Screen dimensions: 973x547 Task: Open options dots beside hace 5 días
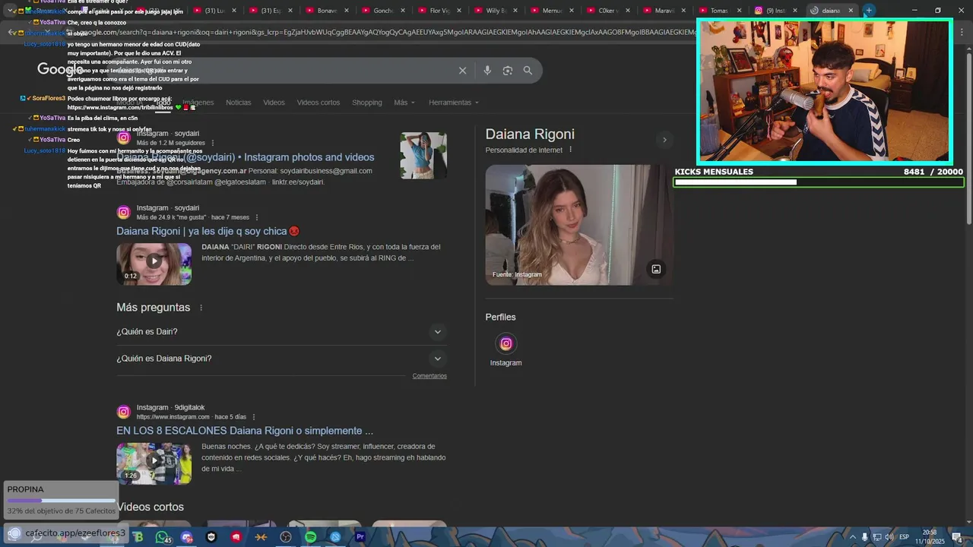pos(254,417)
